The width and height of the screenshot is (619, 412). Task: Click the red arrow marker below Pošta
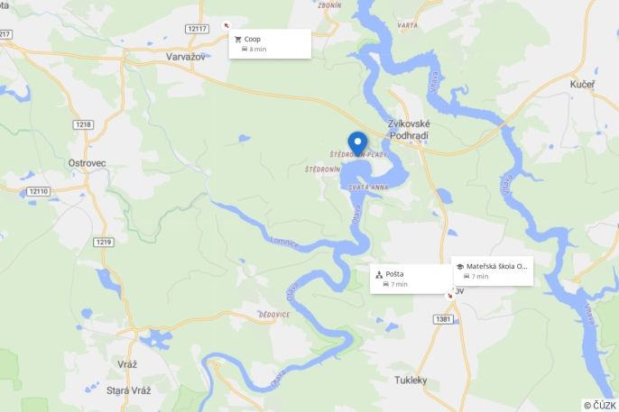449,296
